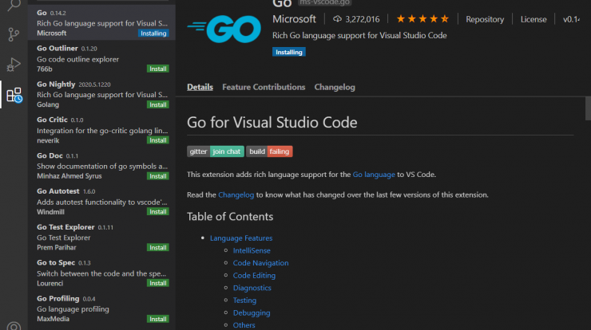
Task: Click the '3,272,016' install count
Action: pyautogui.click(x=363, y=19)
